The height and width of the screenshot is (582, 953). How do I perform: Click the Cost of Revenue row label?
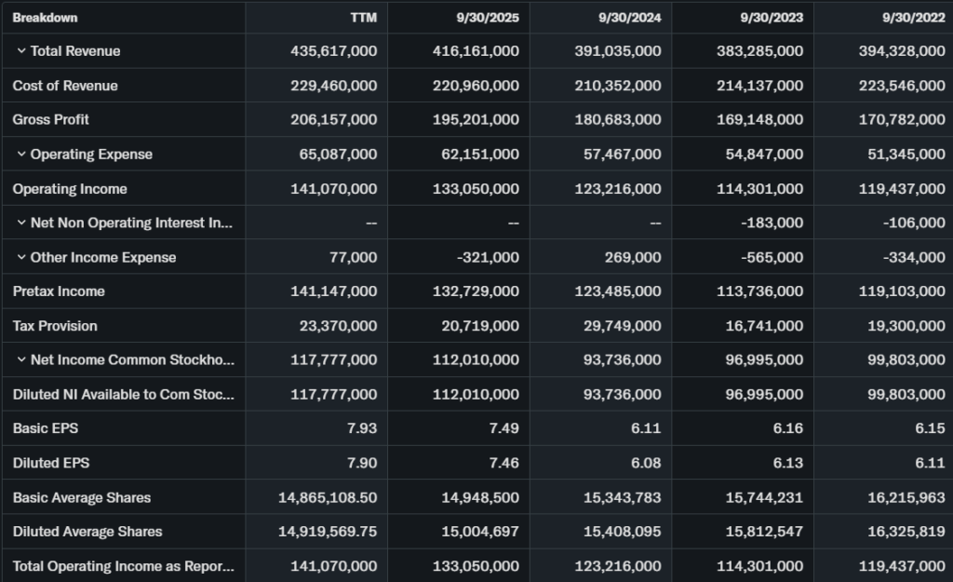[x=65, y=86]
